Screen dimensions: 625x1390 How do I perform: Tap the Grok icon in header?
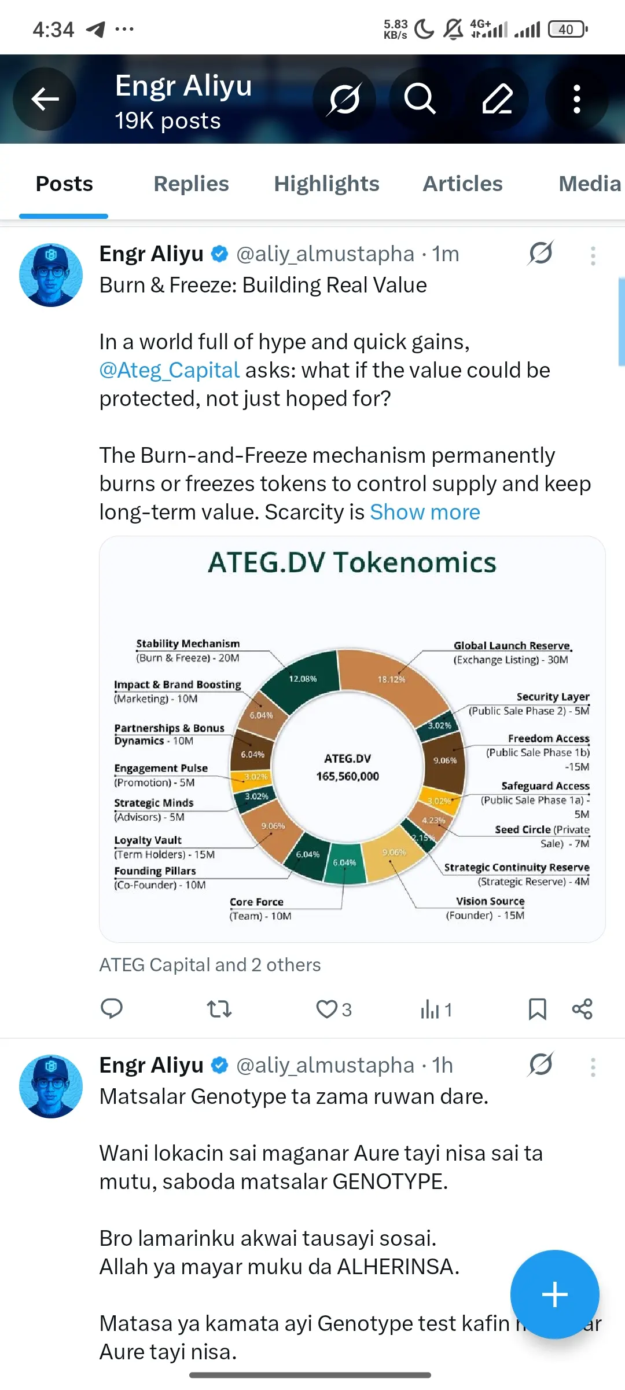point(344,99)
